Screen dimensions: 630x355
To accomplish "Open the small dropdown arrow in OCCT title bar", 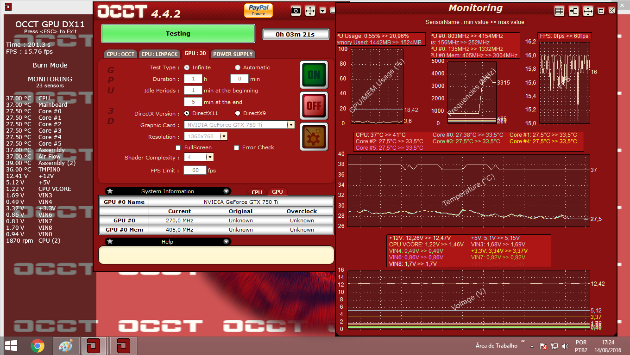I will point(322,10).
